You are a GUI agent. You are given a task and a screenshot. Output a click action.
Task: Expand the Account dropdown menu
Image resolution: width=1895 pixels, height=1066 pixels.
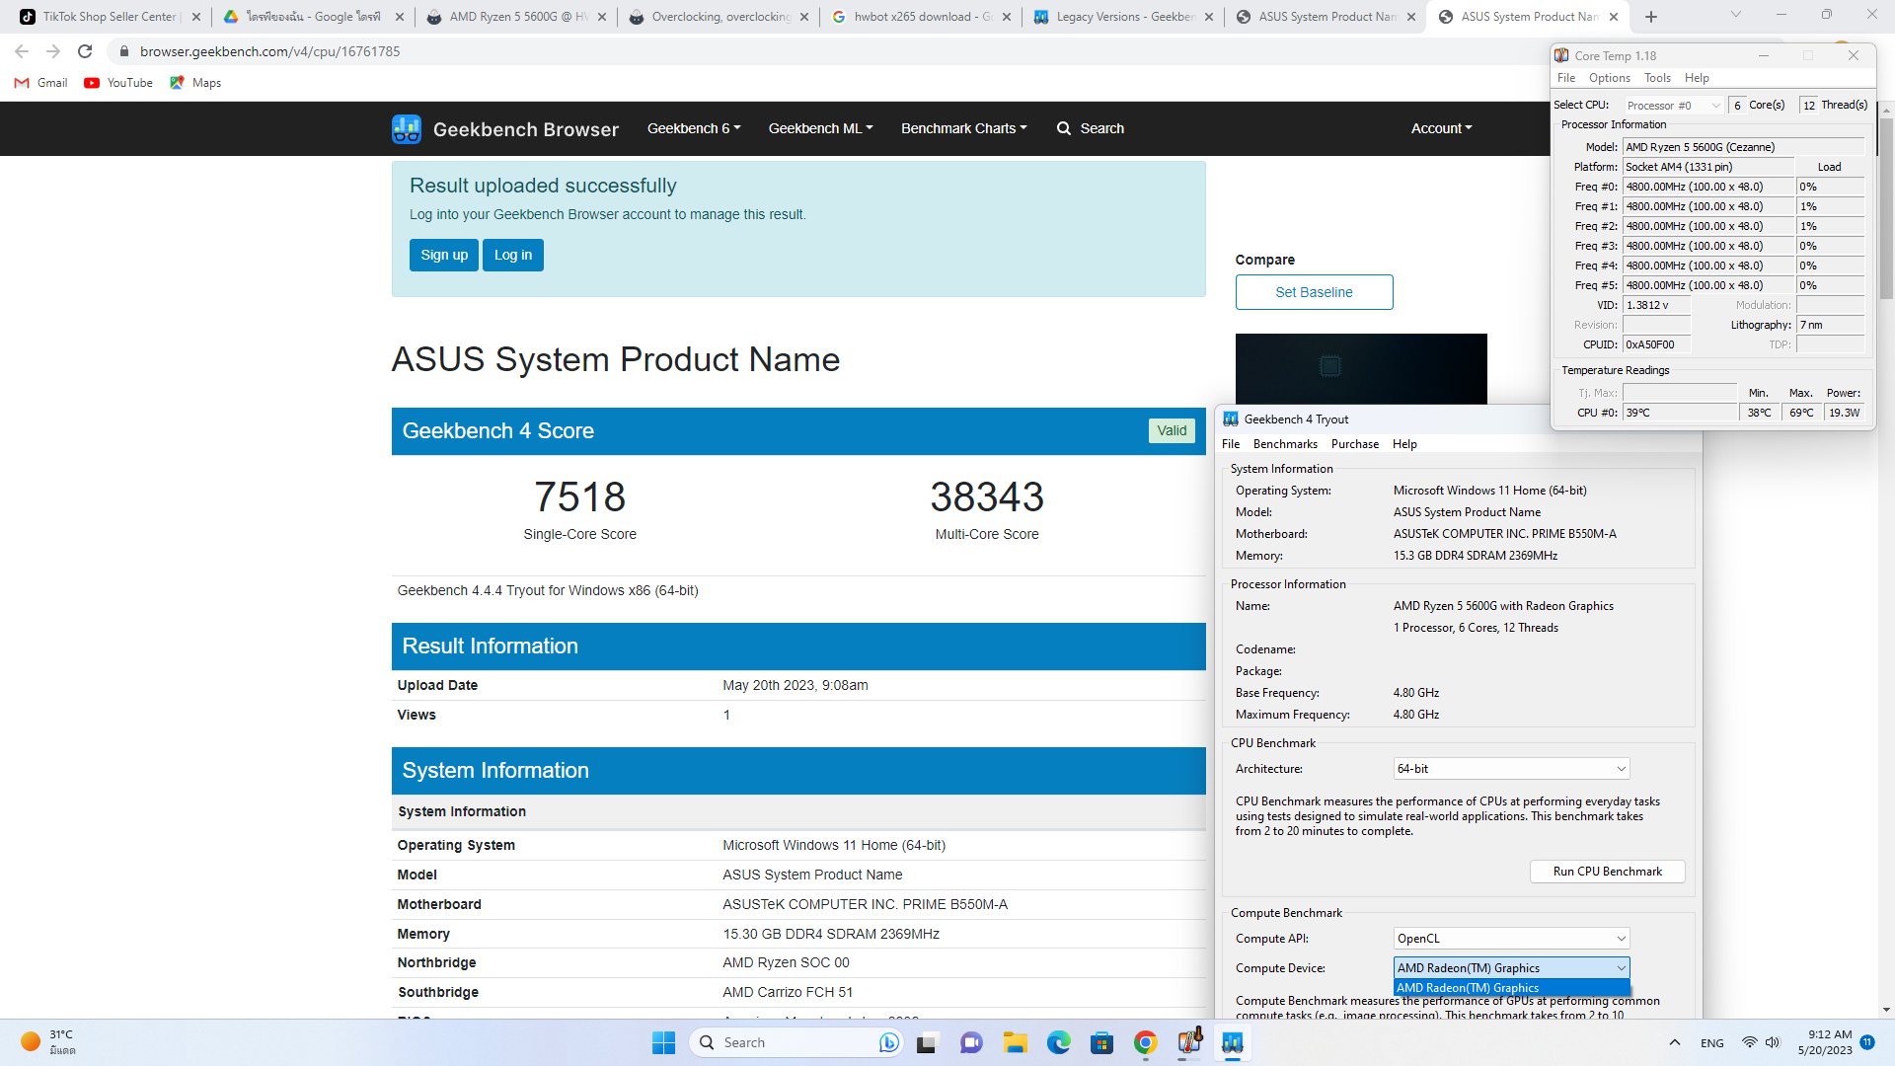click(1441, 128)
